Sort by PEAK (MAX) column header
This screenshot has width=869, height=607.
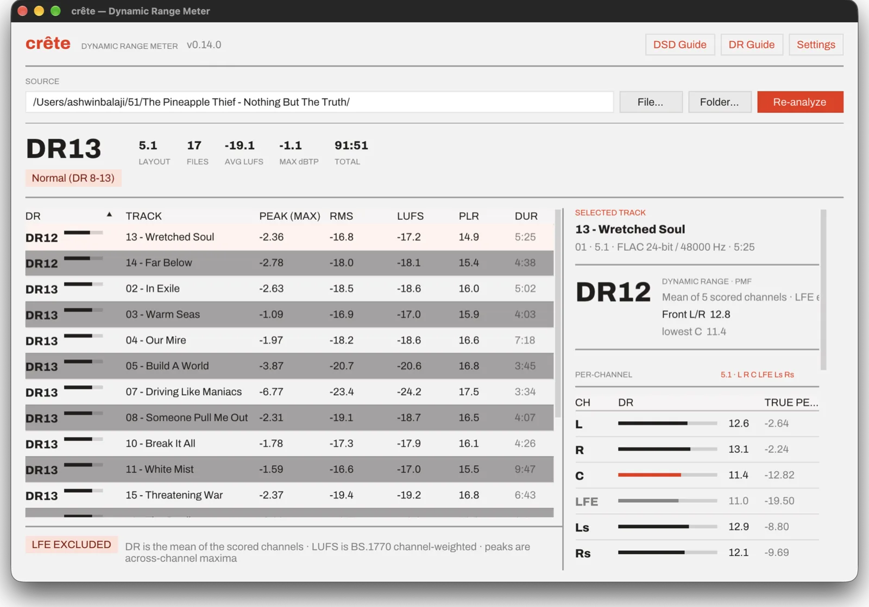tap(289, 216)
